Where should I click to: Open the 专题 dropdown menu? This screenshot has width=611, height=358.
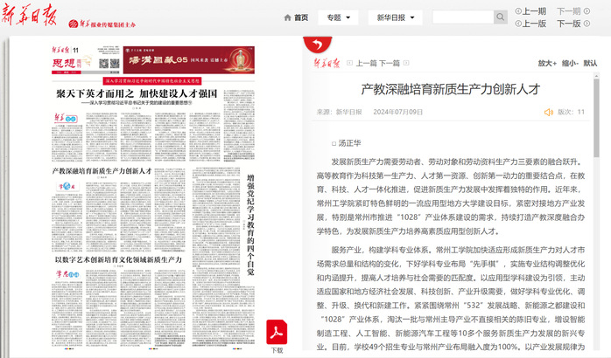point(338,17)
